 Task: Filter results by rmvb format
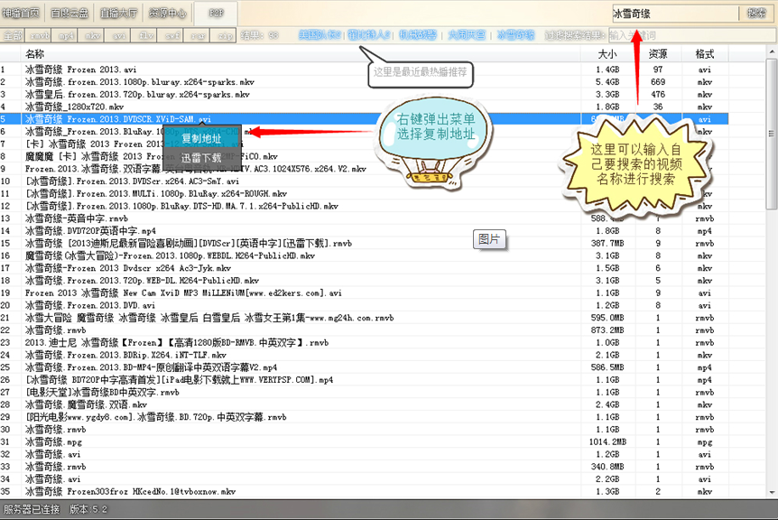point(40,36)
